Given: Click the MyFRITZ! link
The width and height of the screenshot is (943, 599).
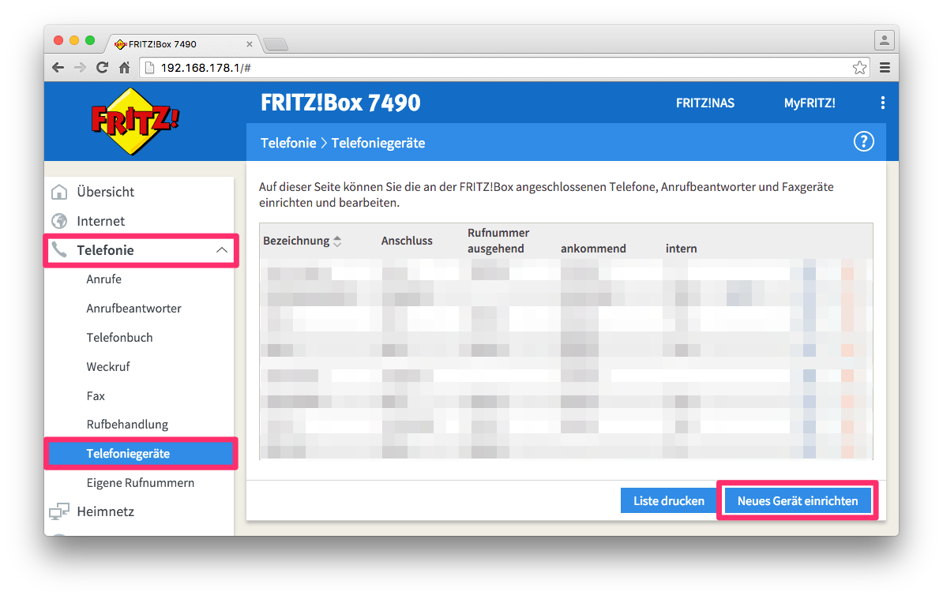Looking at the screenshot, I should pyautogui.click(x=810, y=103).
